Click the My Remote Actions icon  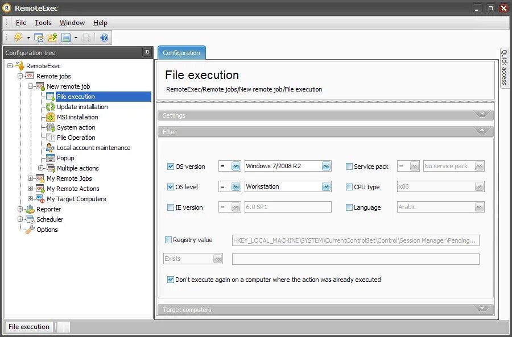(40, 189)
